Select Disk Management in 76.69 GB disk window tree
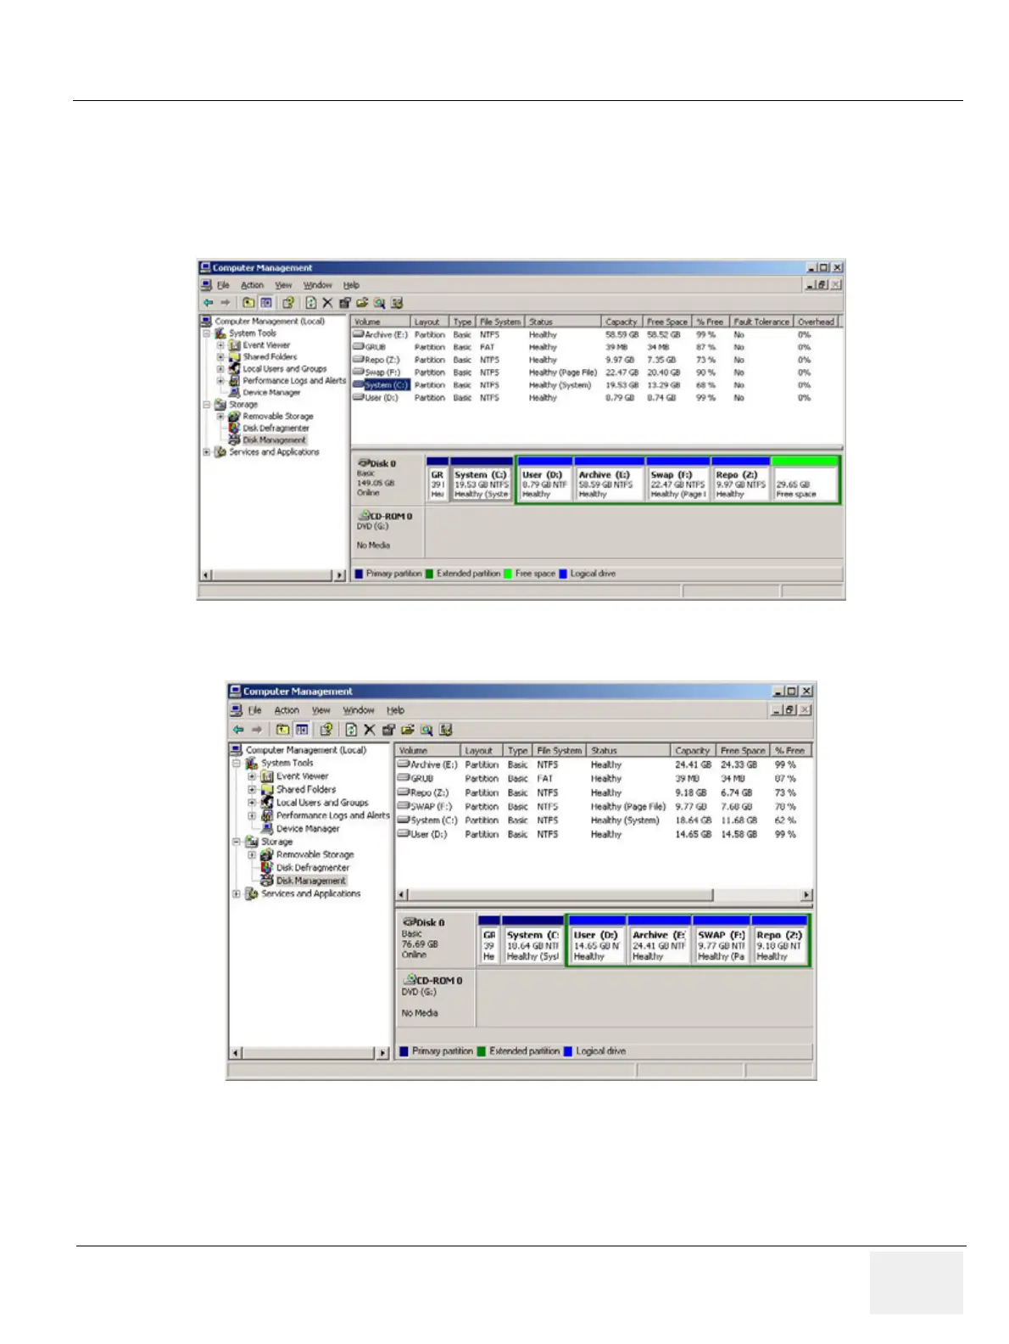1009x1344 pixels. click(x=310, y=881)
